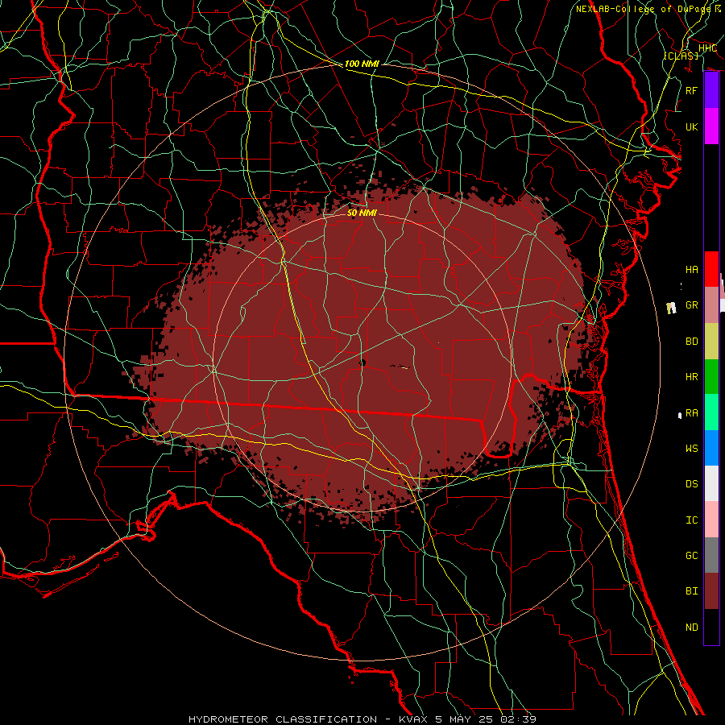The image size is (725, 725).
Task: Click the HHC product code text
Action: 707,48
